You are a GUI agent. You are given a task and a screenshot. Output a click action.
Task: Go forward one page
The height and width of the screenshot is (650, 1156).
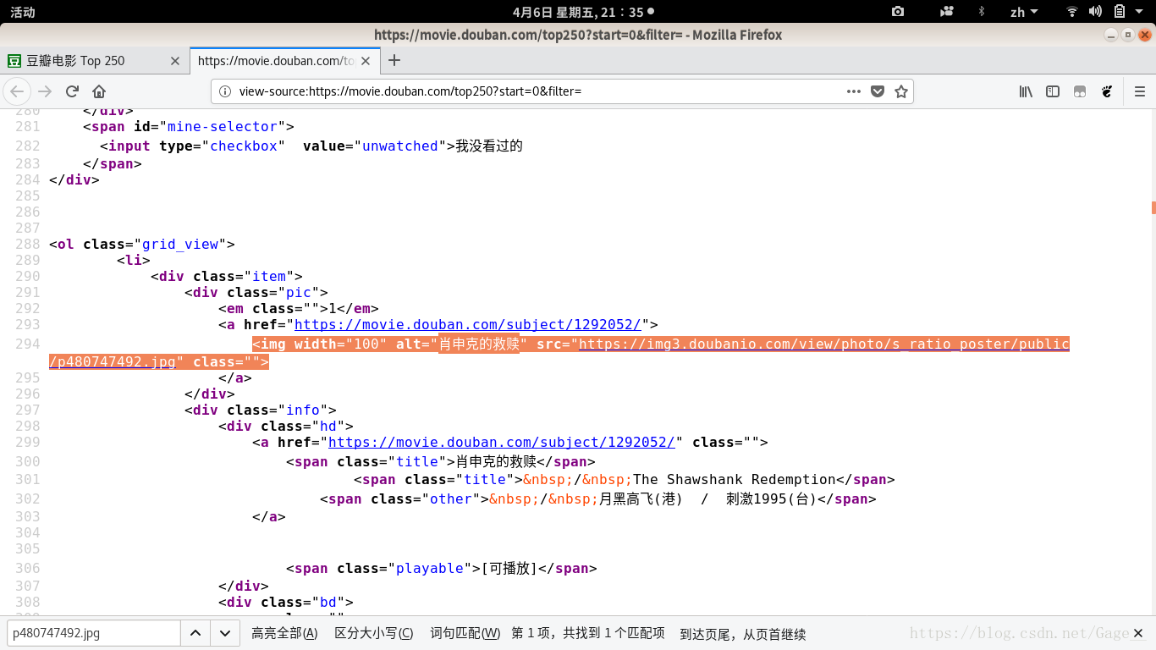click(x=45, y=91)
